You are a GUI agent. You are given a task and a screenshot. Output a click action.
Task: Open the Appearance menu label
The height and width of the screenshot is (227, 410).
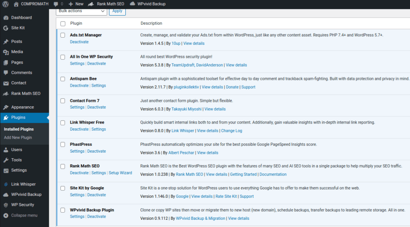(x=22, y=107)
